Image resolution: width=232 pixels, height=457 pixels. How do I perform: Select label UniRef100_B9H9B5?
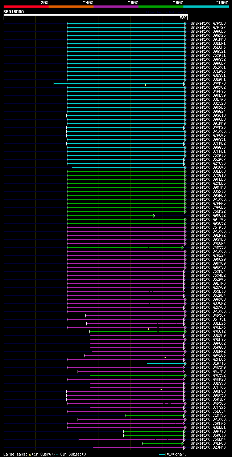tap(208, 107)
